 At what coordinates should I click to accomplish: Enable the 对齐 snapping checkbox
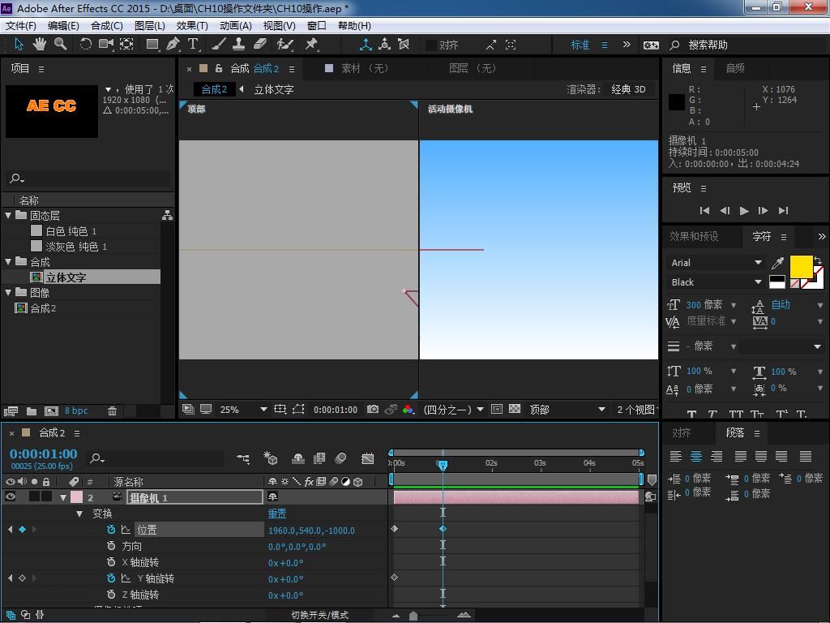pyautogui.click(x=431, y=45)
